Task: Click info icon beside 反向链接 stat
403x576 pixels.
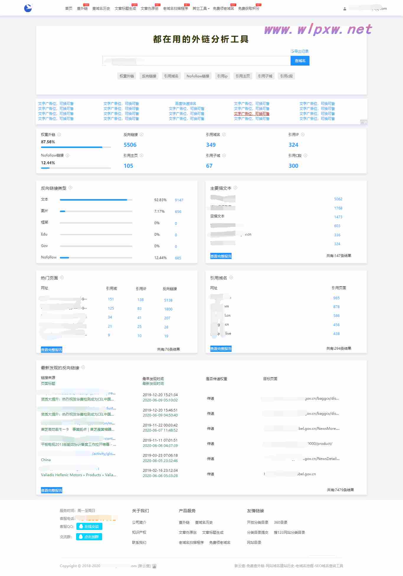Action: (142, 134)
